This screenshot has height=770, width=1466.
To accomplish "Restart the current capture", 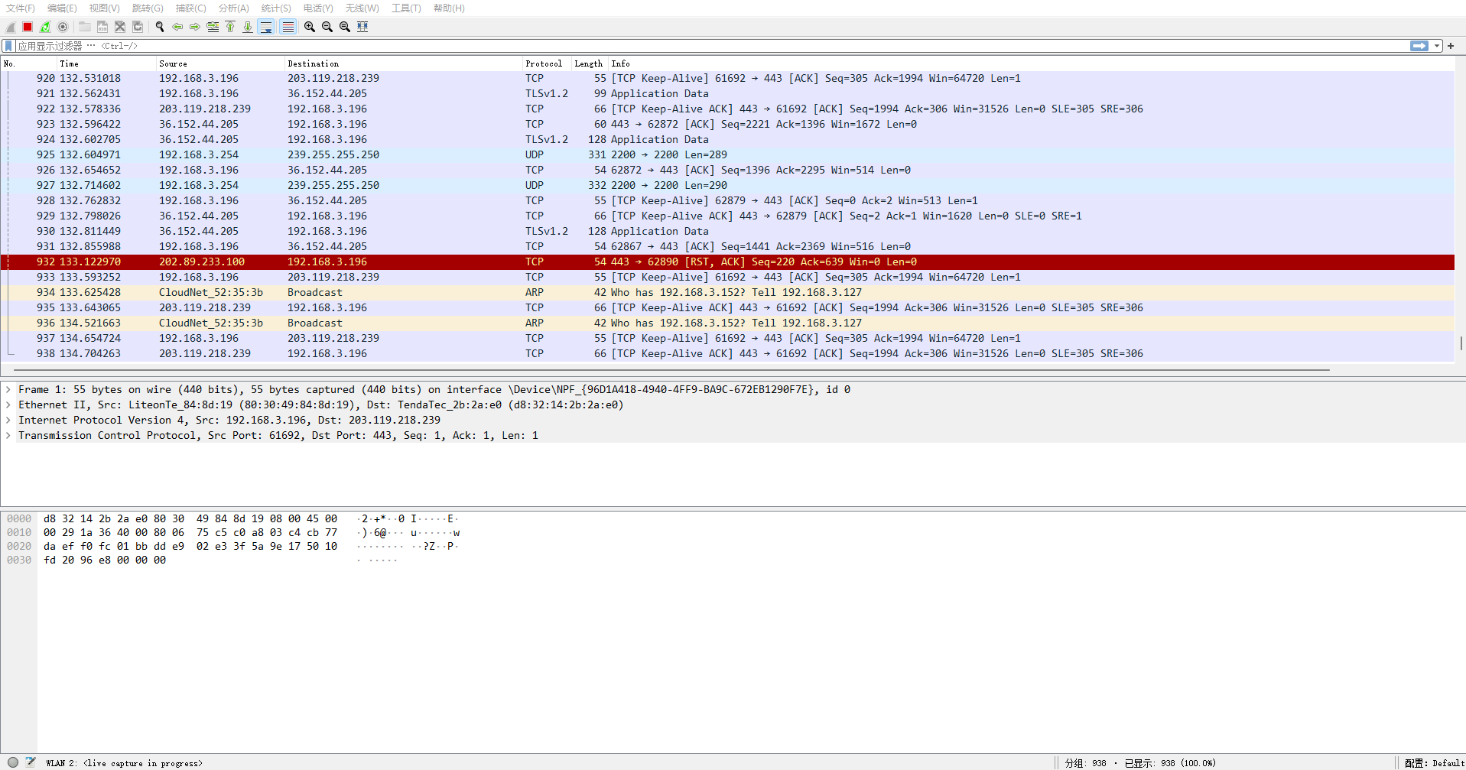I will pyautogui.click(x=44, y=26).
